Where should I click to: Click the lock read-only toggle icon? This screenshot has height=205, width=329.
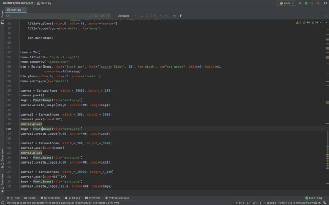(x=325, y=203)
